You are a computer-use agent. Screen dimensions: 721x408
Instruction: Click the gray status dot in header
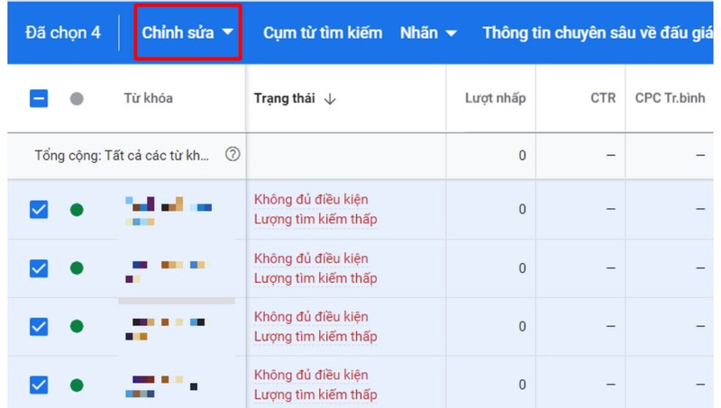pos(77,98)
